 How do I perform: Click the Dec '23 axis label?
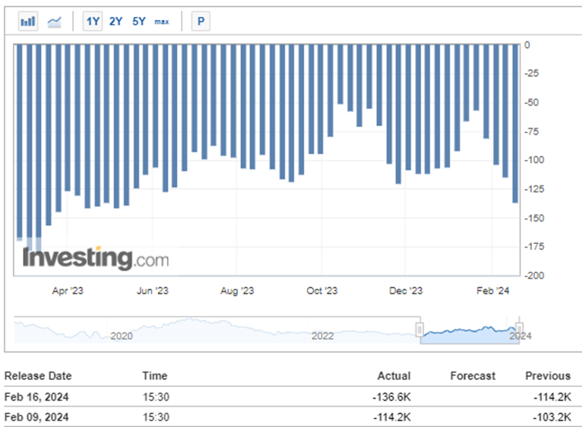406,291
